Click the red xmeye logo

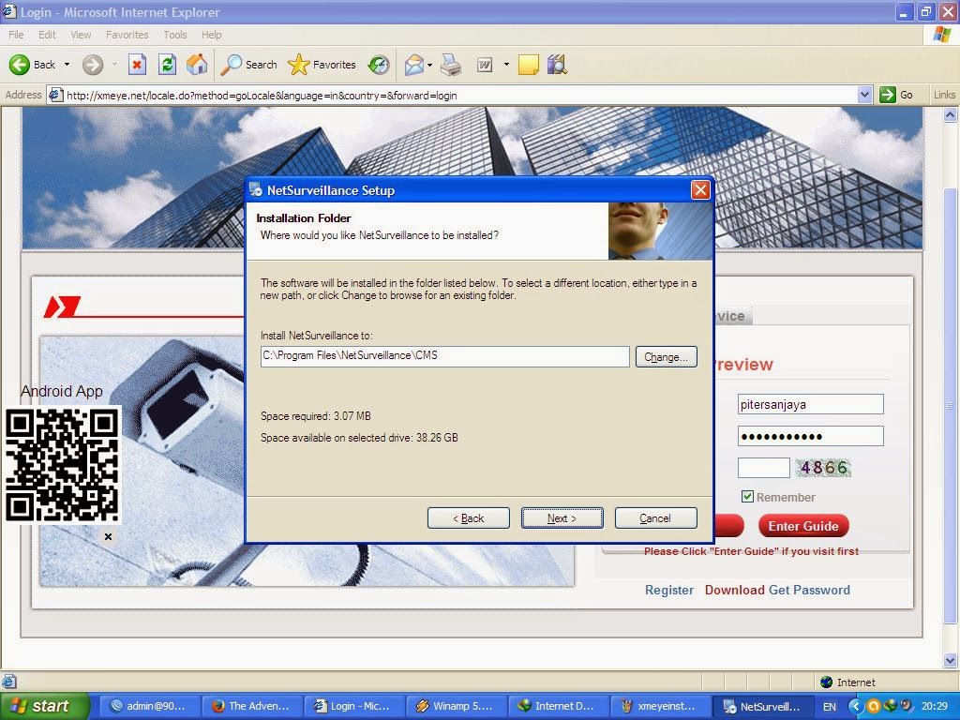point(62,307)
